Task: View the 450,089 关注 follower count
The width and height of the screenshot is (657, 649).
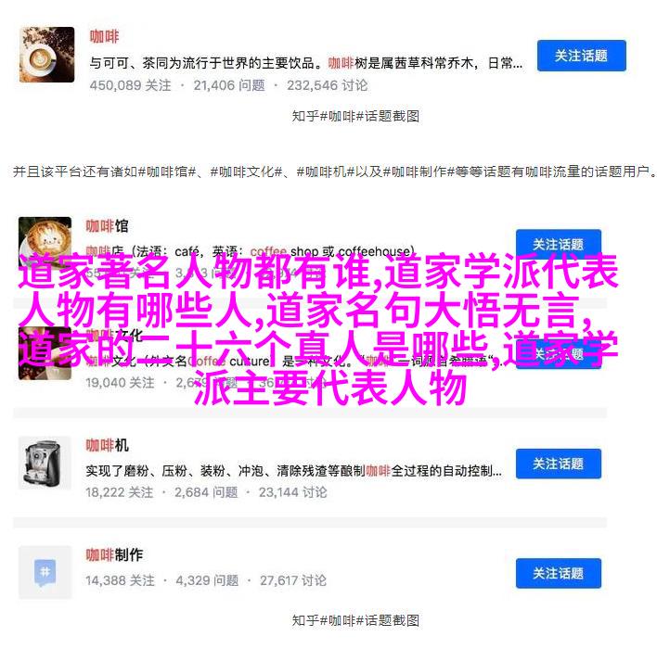Action: [130, 85]
